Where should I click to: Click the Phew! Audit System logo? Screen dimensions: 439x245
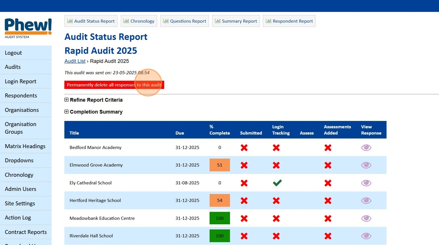[28, 28]
